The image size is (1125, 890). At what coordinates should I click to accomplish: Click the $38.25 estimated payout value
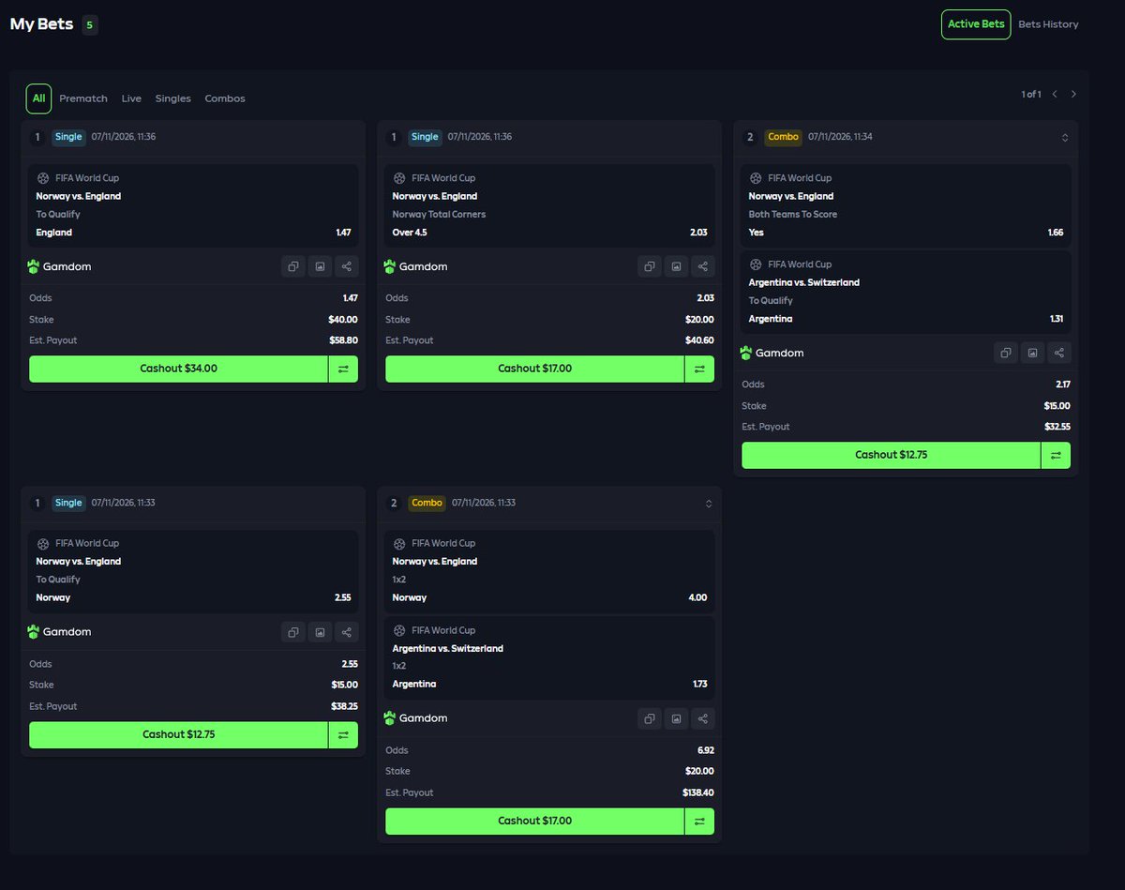pos(344,706)
